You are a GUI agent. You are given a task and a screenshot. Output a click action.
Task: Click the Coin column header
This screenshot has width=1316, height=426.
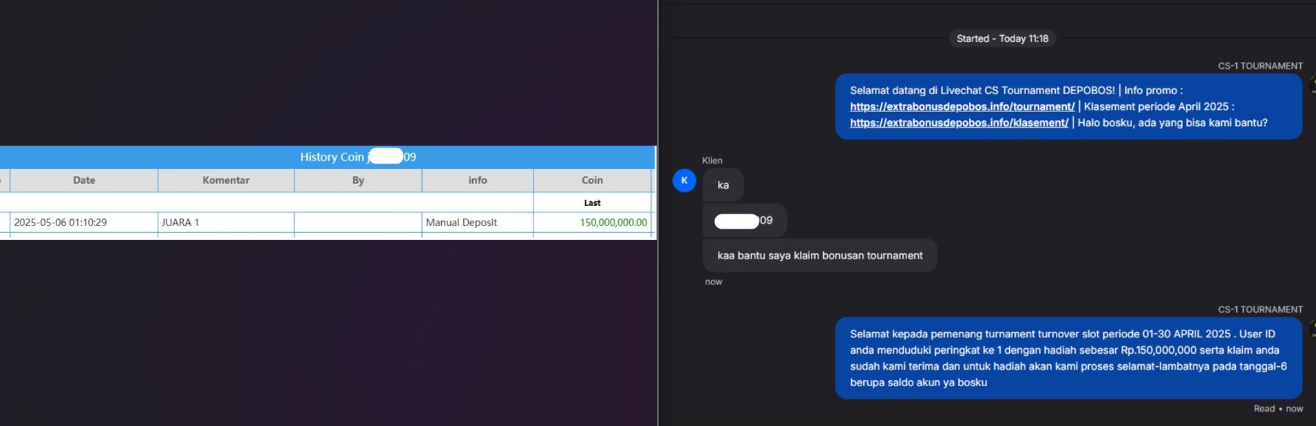coord(592,180)
